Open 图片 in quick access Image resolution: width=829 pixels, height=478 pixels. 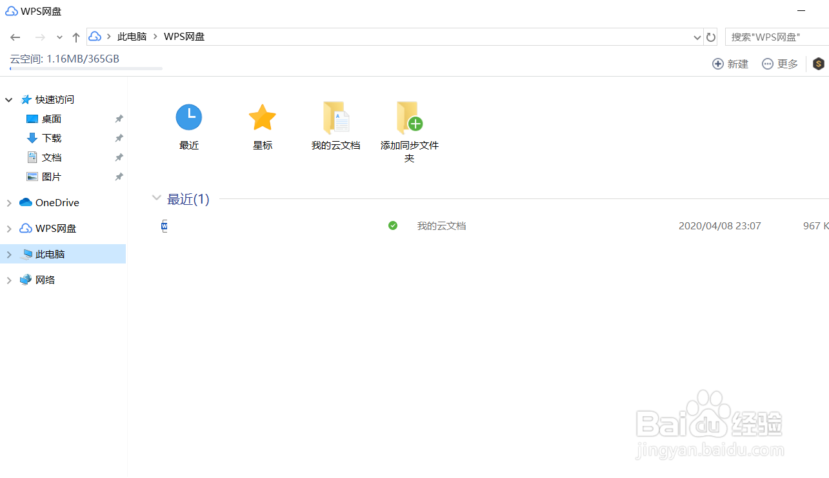[52, 177]
